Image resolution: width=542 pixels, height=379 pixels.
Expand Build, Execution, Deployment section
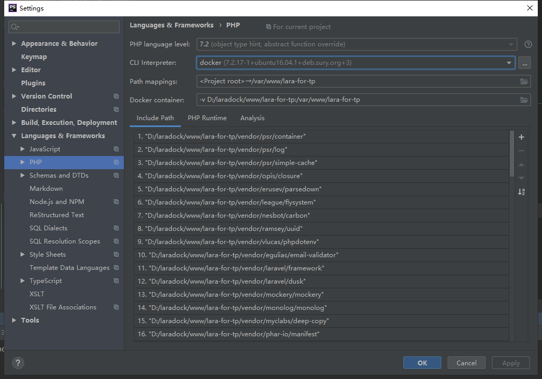tap(14, 122)
